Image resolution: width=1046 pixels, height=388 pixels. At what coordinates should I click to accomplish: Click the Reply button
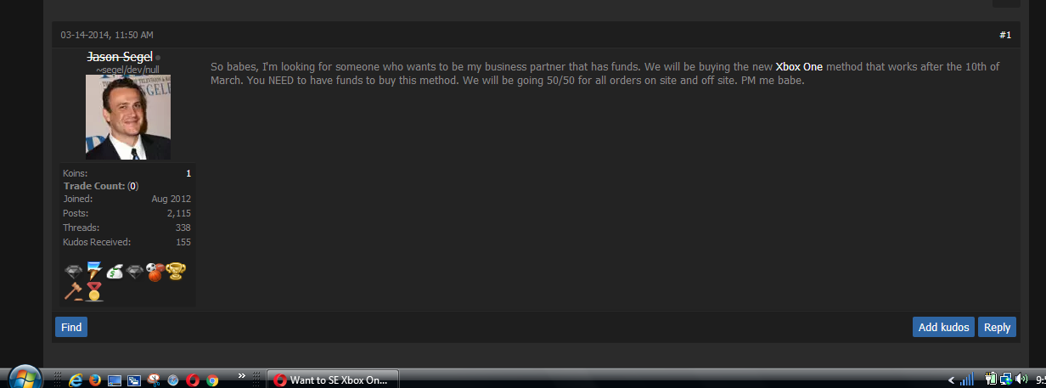(x=997, y=327)
